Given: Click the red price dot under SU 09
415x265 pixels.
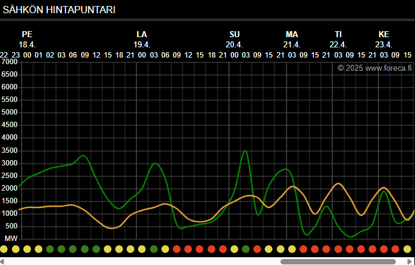Looking at the screenshot, I should [x=257, y=248].
